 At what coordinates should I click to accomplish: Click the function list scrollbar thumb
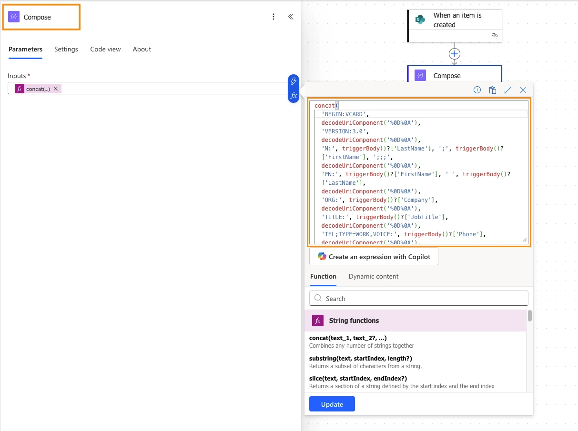point(529,316)
